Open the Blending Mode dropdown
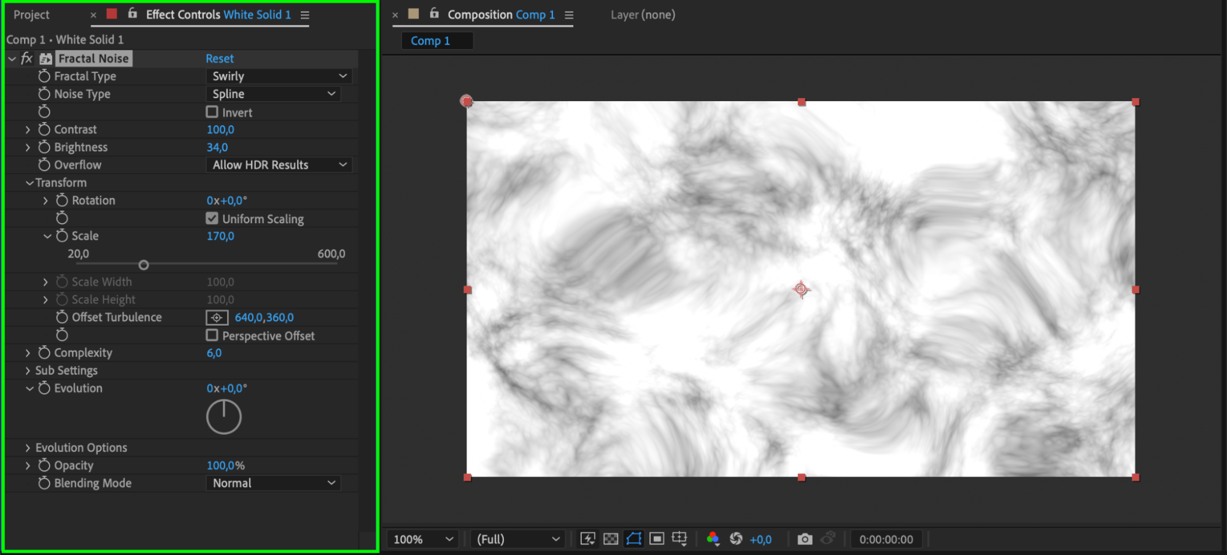Screen dimensions: 1227x555 [x=273, y=483]
